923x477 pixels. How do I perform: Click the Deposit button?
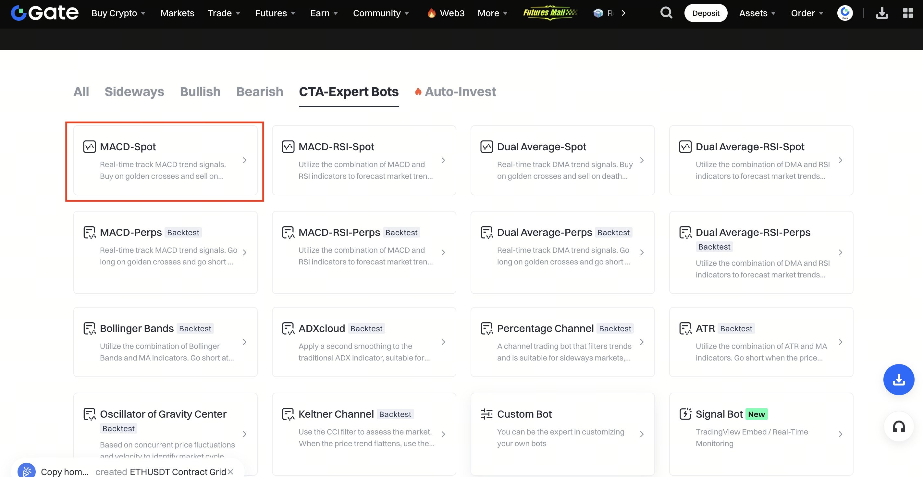tap(706, 13)
